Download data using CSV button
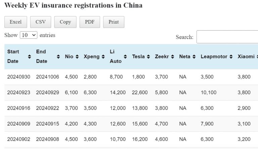This screenshot has height=149, width=258. [40, 22]
